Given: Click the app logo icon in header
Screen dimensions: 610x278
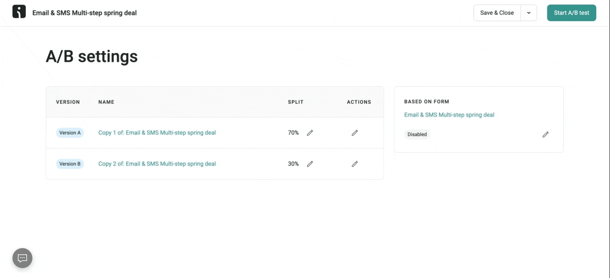Looking at the screenshot, I should 19,12.
